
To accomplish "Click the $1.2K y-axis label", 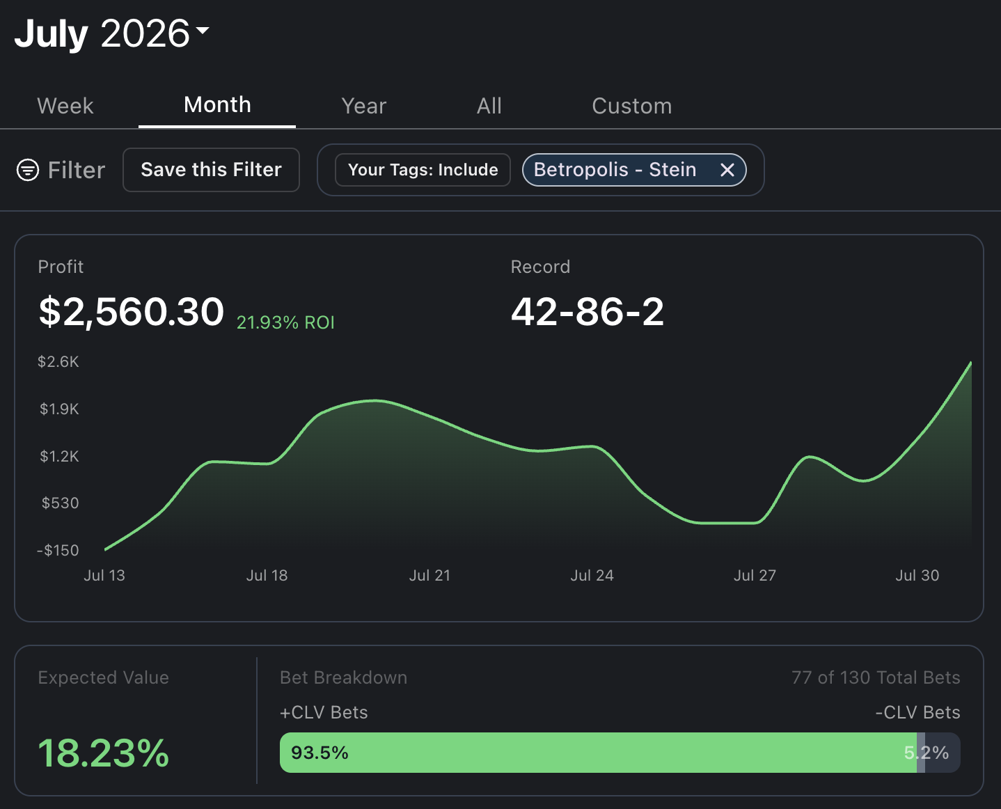I will pos(59,456).
